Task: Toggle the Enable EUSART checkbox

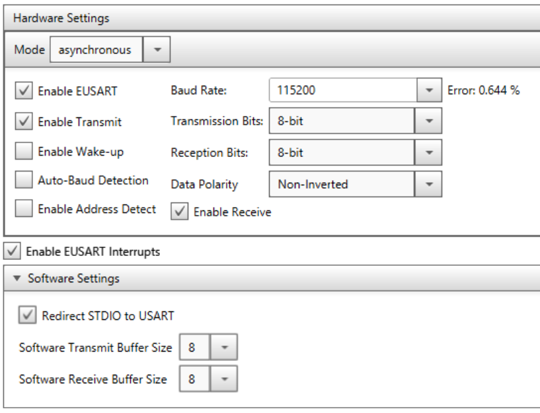Action: coord(24,90)
